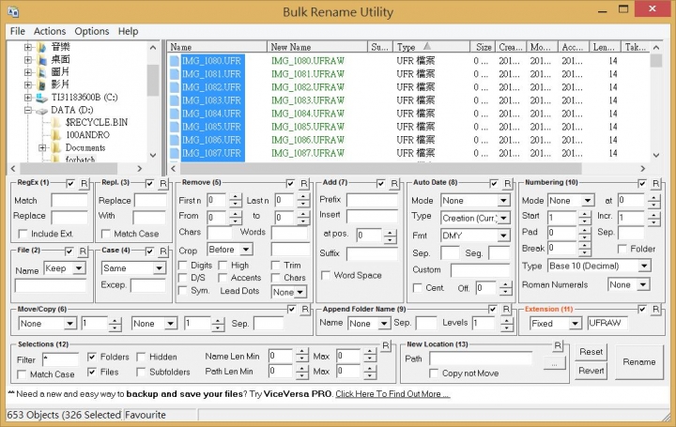Open the Auto Date Mode dropdown
The image size is (676, 427).
[503, 201]
